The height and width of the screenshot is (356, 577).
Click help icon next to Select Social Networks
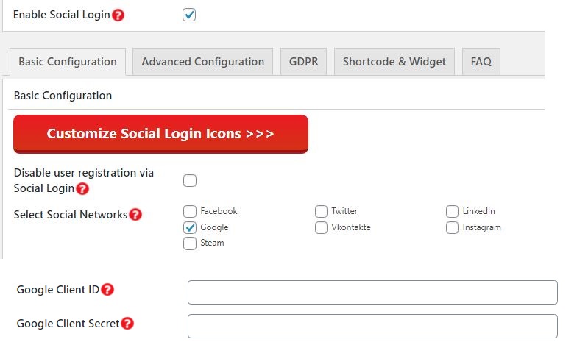[x=135, y=215]
